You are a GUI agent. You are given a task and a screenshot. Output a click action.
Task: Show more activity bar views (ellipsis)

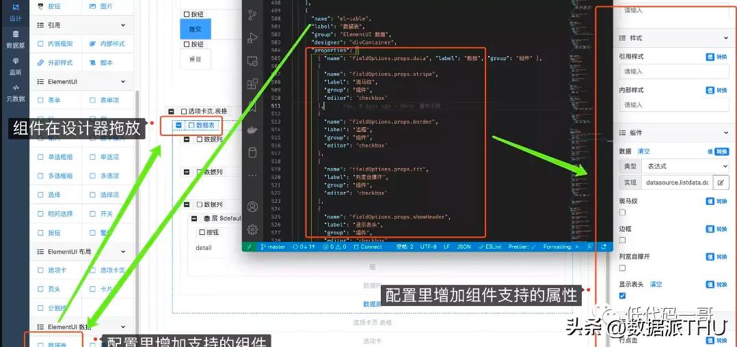click(x=252, y=176)
